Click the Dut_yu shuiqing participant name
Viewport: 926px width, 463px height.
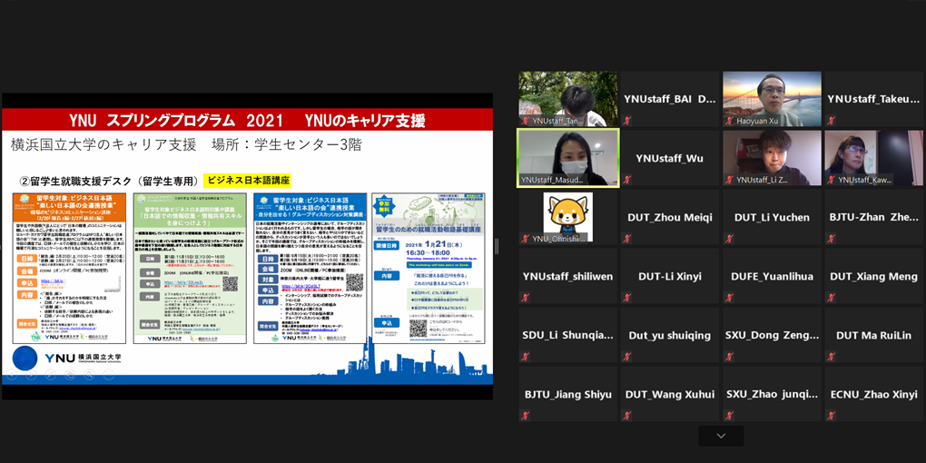click(x=670, y=335)
